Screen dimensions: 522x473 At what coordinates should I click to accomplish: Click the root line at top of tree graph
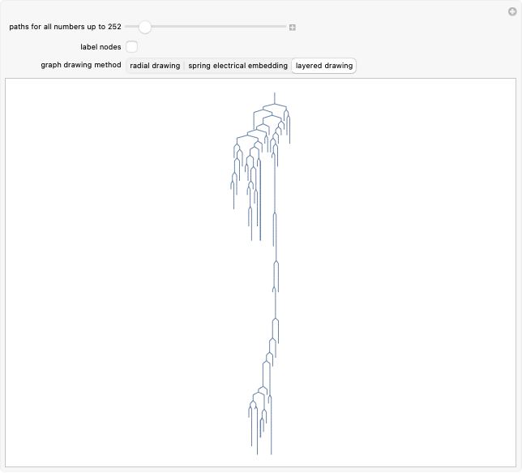tap(275, 98)
